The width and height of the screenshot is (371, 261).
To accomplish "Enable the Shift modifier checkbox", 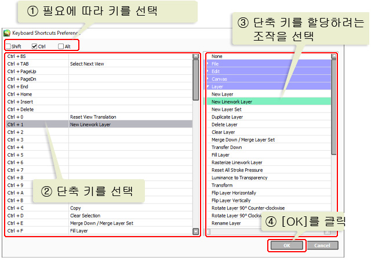I will pos(8,46).
